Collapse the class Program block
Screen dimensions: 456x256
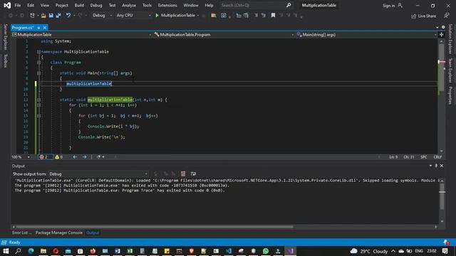tap(38, 63)
